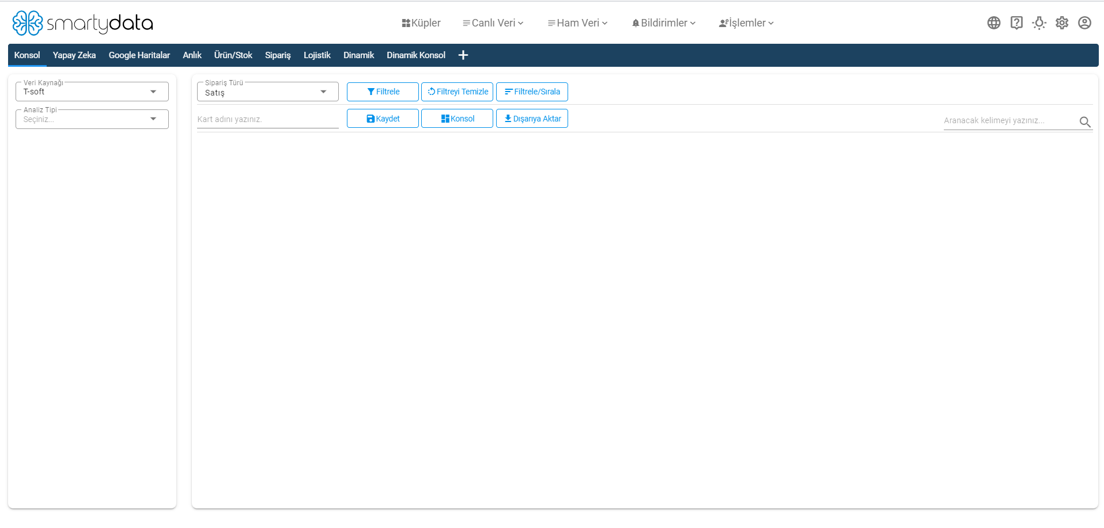Click the Filtreyi Temizle button
This screenshot has height=528, width=1104.
(x=457, y=92)
